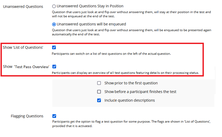222x137 pixels.
Task: Select the 'Unanswered questions will be enqueued' radio button
Action: point(54,24)
